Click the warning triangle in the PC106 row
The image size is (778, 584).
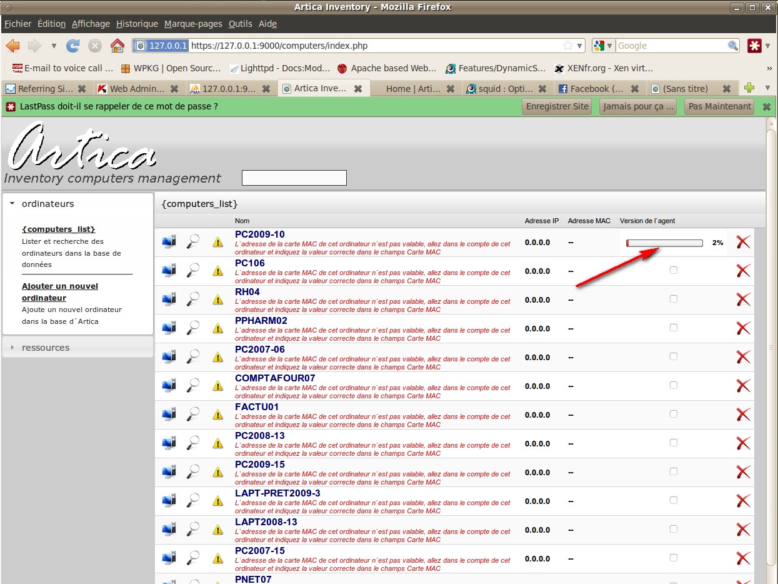(217, 271)
